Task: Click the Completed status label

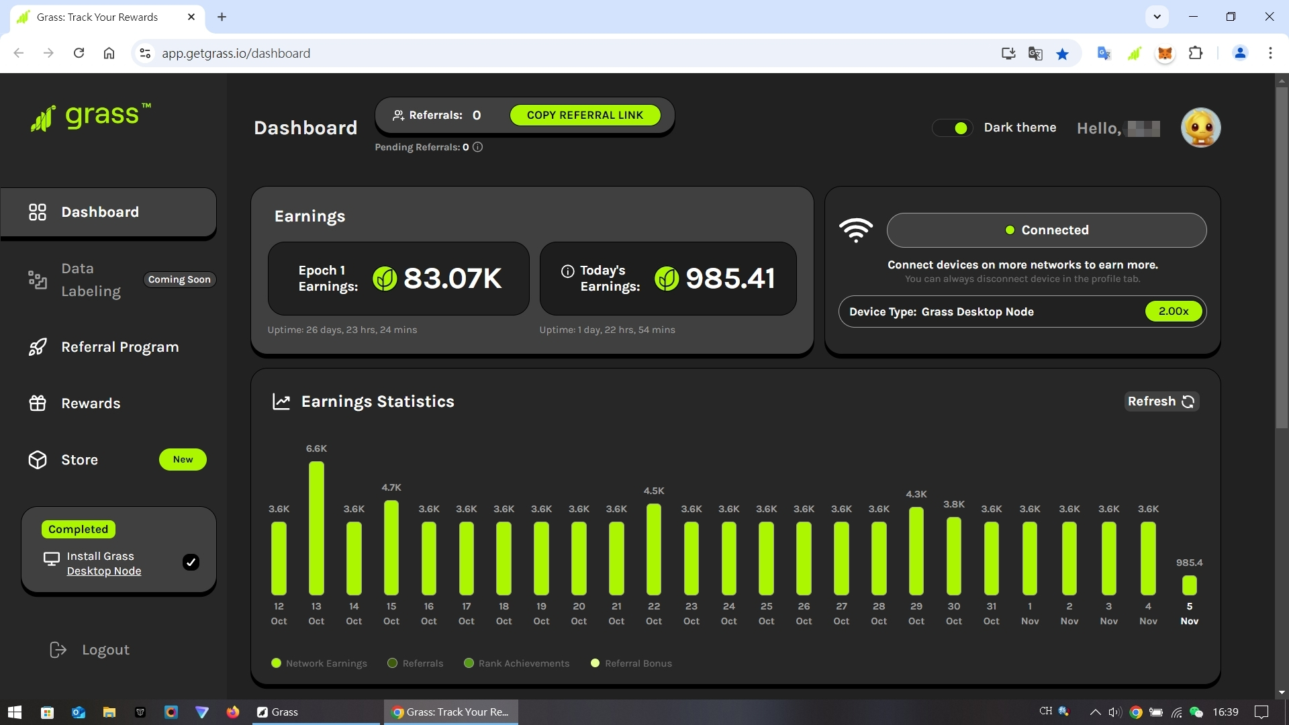Action: (78, 529)
